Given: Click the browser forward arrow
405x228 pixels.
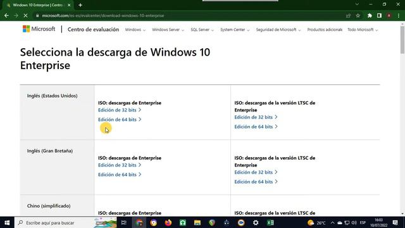Looking at the screenshot, I should 16,16.
